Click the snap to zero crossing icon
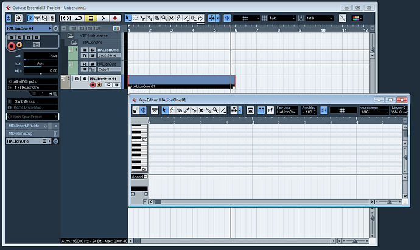Image resolution: width=420 pixels, height=250 pixels. 343,18
